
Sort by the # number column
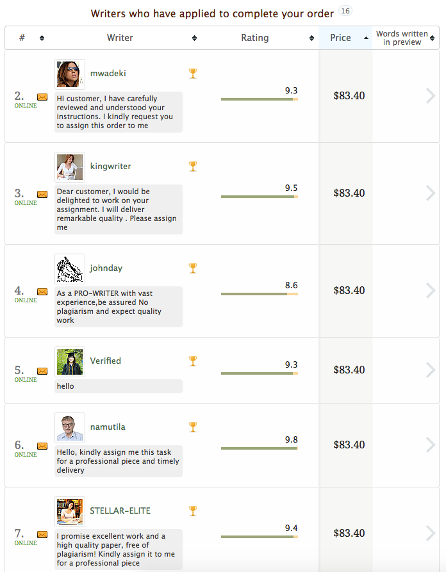pyautogui.click(x=29, y=38)
